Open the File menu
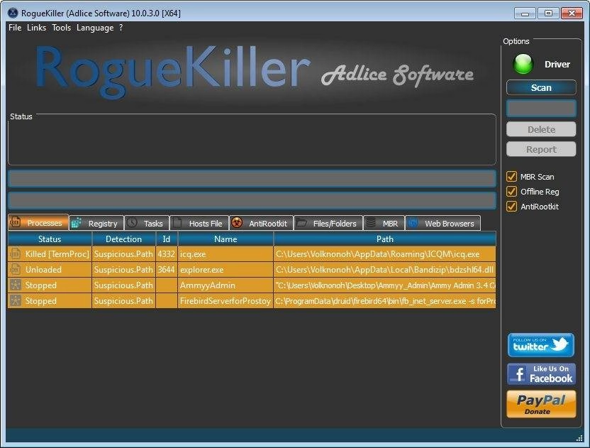Screen dimensions: 590x448 pos(15,28)
